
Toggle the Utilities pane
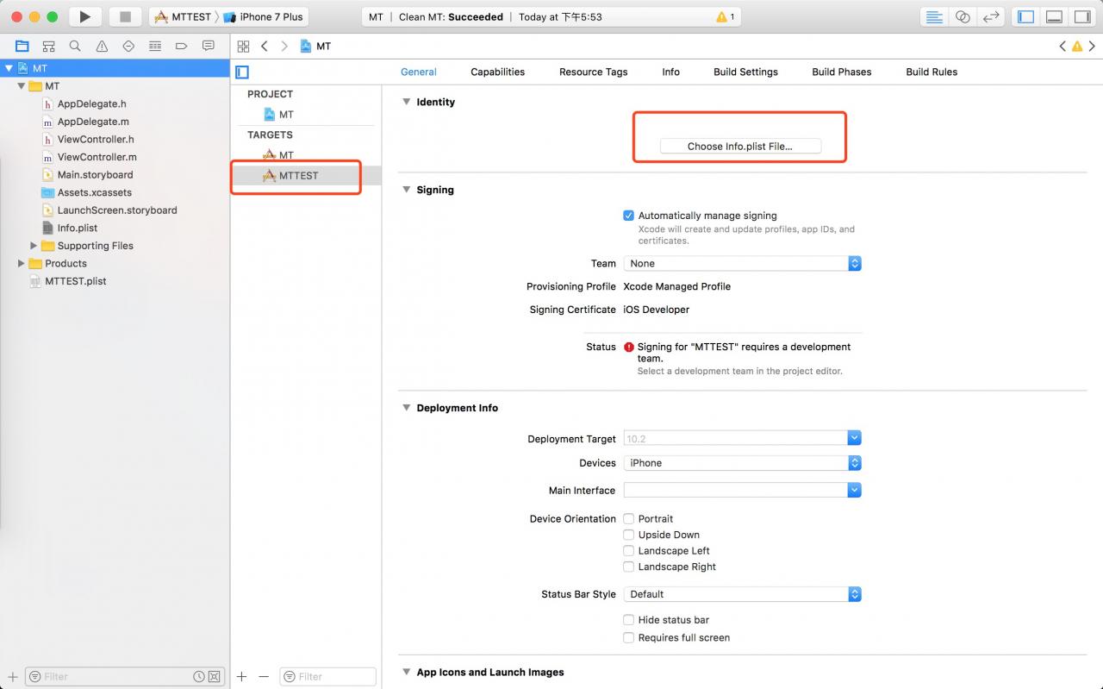[x=1081, y=16]
